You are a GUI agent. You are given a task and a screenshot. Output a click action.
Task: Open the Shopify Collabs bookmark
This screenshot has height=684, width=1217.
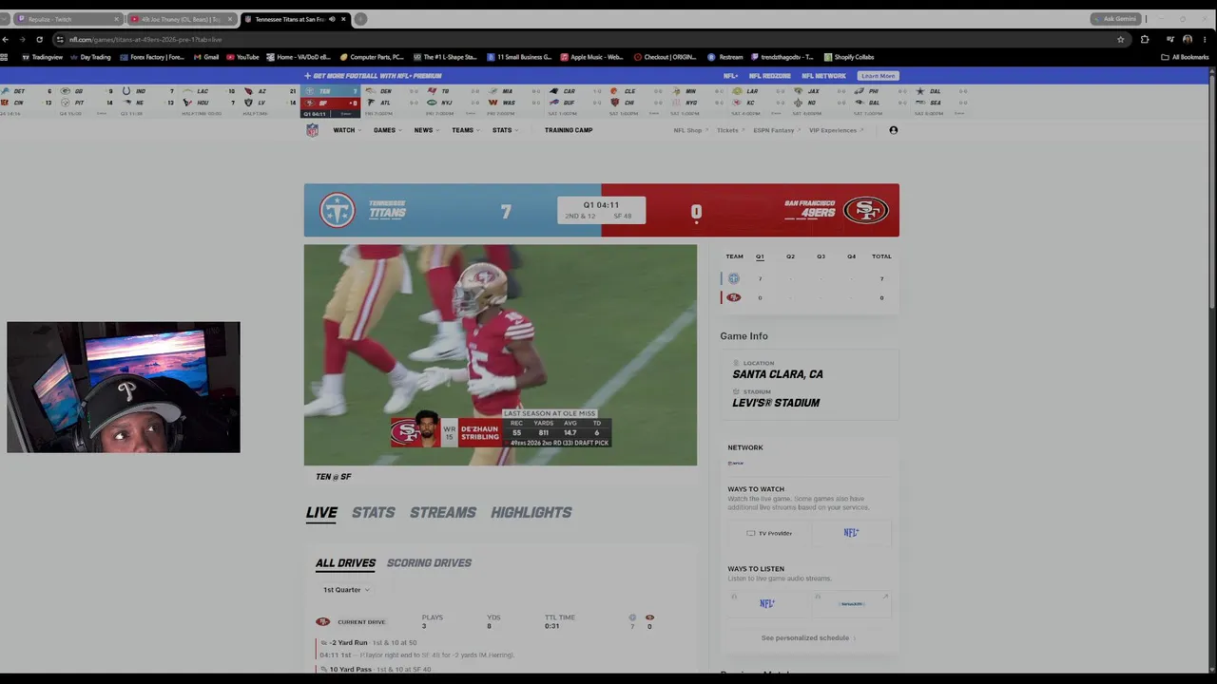pos(849,57)
